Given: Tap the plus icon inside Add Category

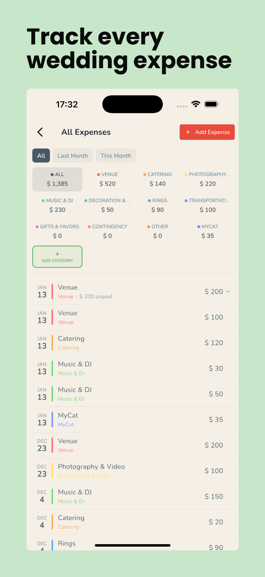Looking at the screenshot, I should [57, 254].
